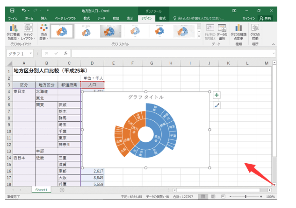Click the 100% zoom level
The width and height of the screenshot is (296, 208).
pyautogui.click(x=270, y=197)
